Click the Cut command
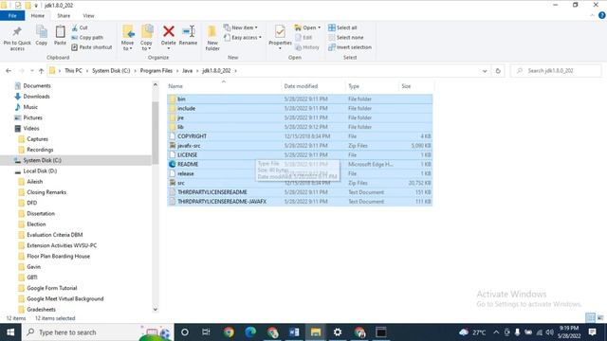This screenshot has width=607, height=341. pyautogui.click(x=80, y=27)
